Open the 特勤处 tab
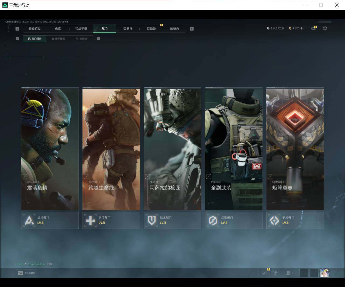The height and width of the screenshot is (287, 345). coord(151,29)
